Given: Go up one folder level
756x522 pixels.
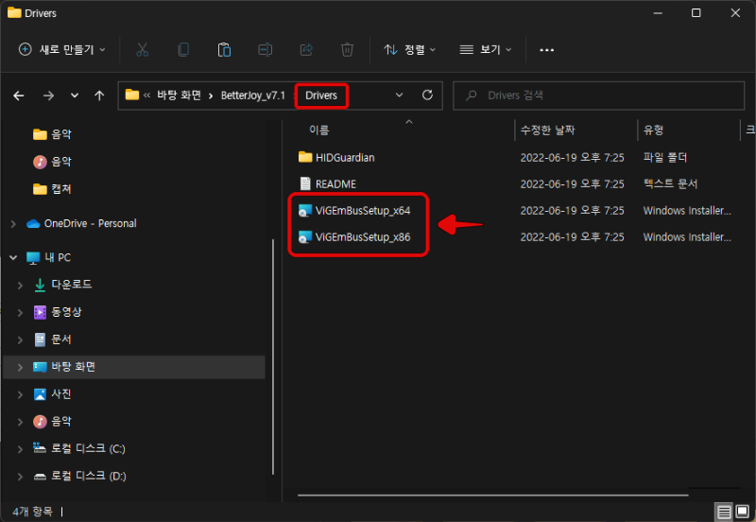Looking at the screenshot, I should (99, 96).
